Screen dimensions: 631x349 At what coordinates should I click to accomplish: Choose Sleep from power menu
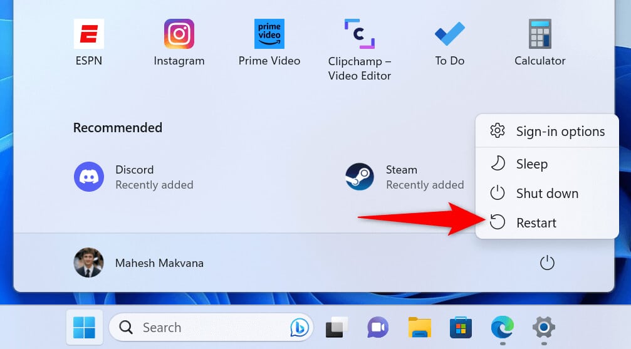coord(547,164)
